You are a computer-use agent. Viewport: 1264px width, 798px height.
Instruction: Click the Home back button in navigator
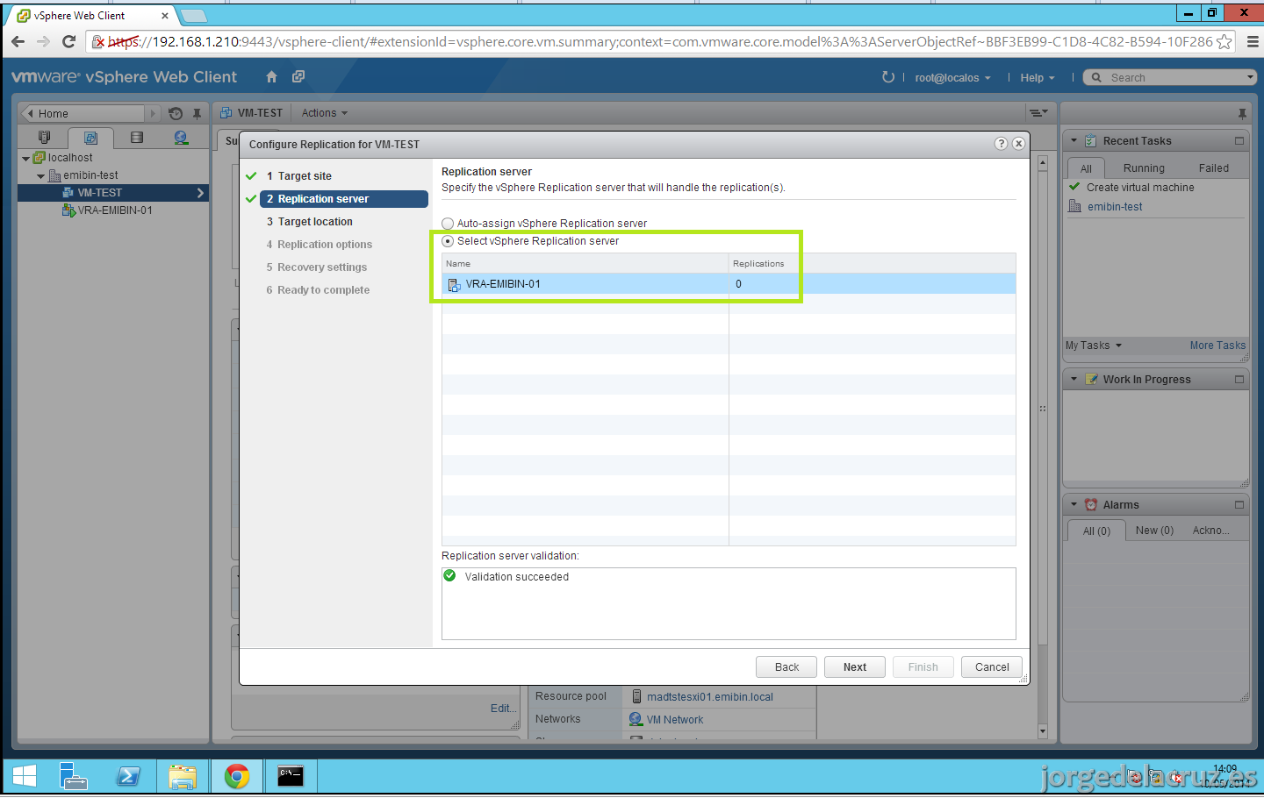(x=82, y=113)
